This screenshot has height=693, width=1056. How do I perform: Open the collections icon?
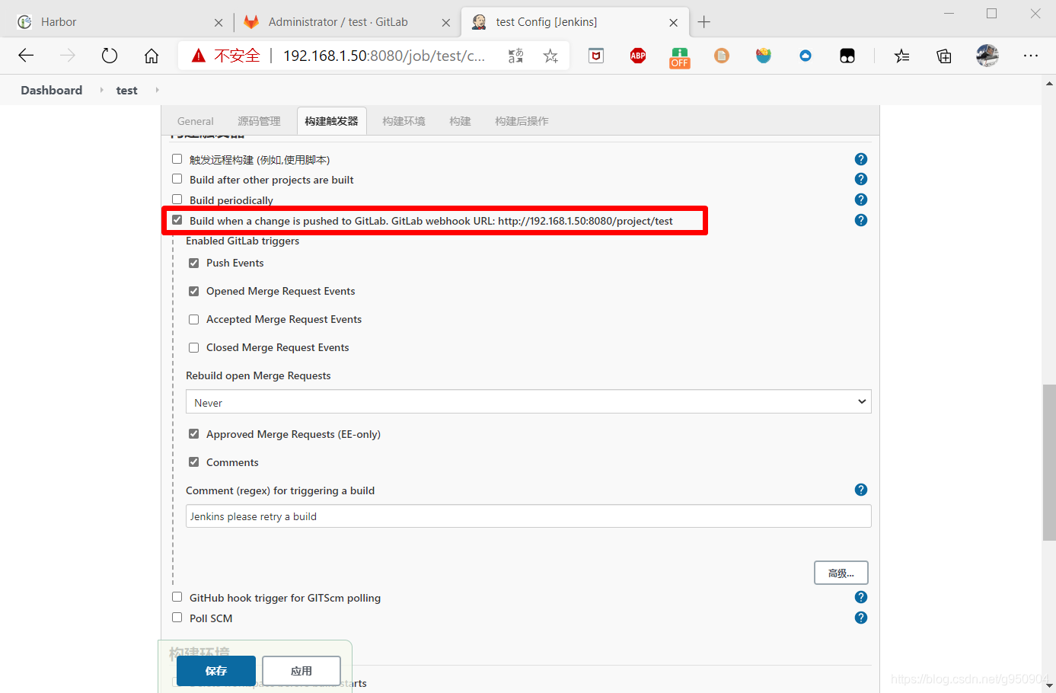[x=944, y=56]
